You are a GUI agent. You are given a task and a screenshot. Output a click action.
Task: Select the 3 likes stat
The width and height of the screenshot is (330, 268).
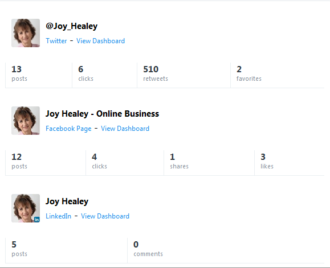(x=290, y=163)
